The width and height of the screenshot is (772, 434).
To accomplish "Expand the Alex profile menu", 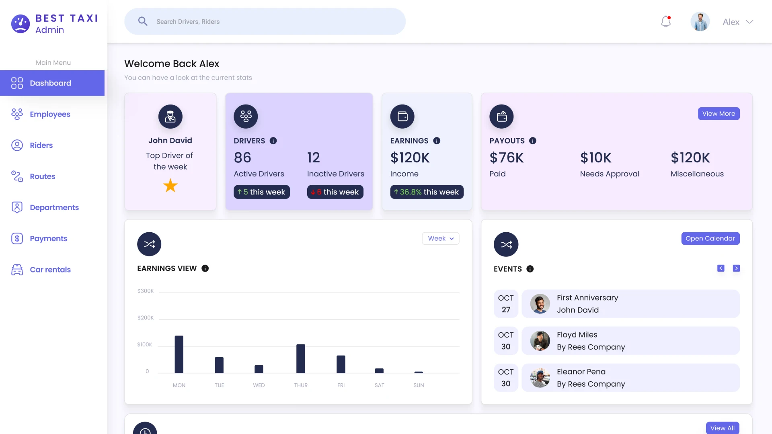I will pyautogui.click(x=737, y=22).
